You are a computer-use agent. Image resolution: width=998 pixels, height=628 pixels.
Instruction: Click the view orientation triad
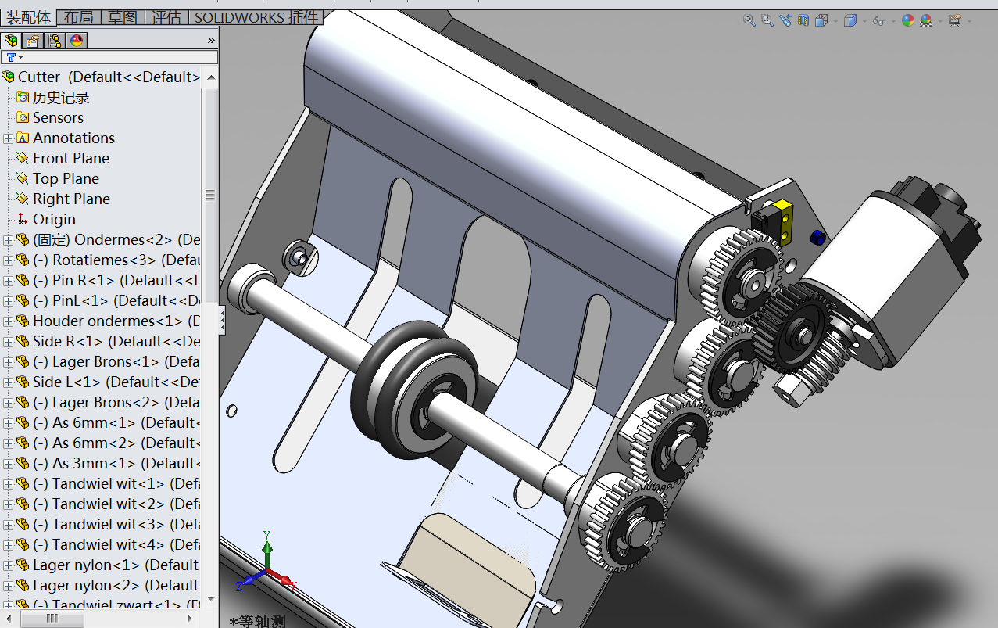(266, 562)
